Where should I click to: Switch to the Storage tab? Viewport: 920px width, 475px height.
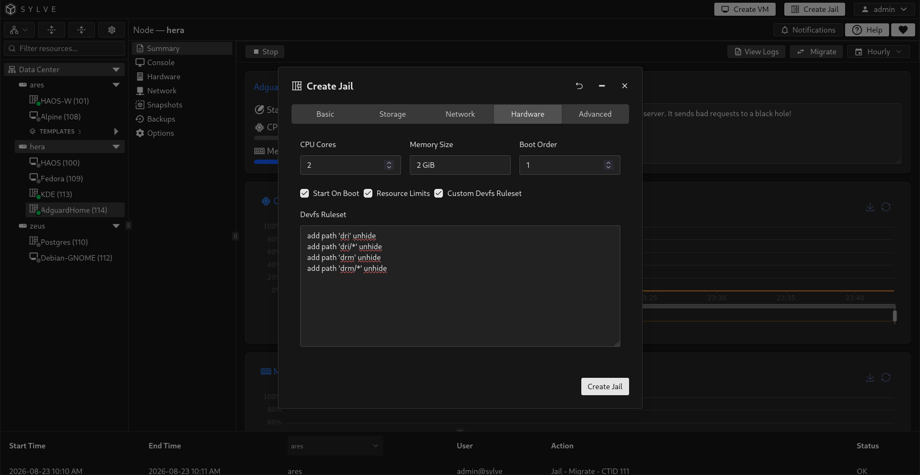click(x=392, y=114)
